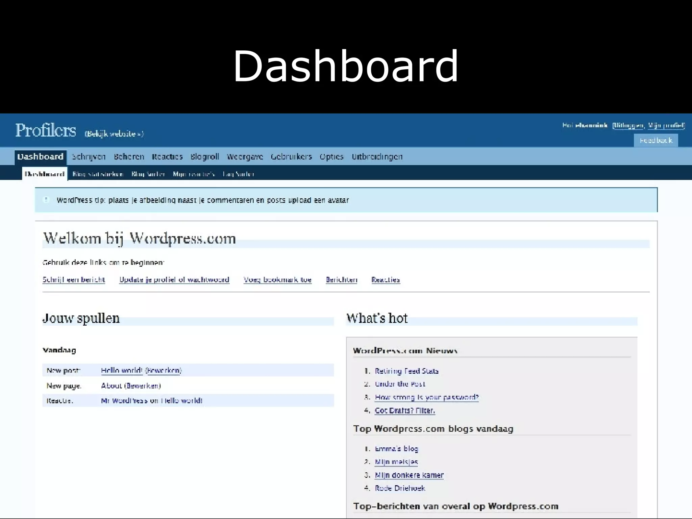The width and height of the screenshot is (692, 519).
Task: Click the 'Vandaag' label
Action: [x=59, y=350]
